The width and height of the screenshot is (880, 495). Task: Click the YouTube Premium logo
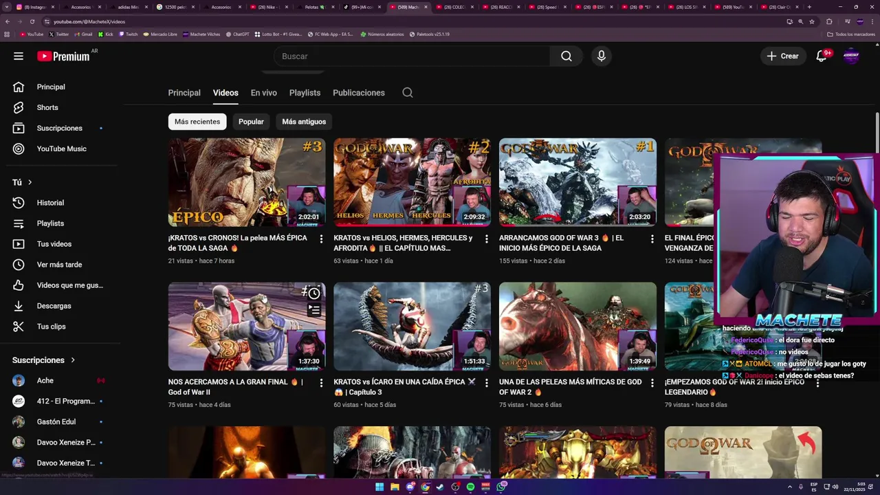(x=63, y=56)
